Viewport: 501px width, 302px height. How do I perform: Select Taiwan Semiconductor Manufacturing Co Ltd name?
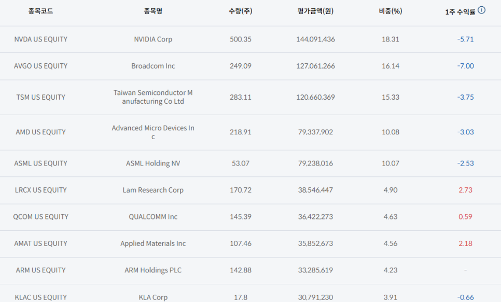tap(153, 97)
